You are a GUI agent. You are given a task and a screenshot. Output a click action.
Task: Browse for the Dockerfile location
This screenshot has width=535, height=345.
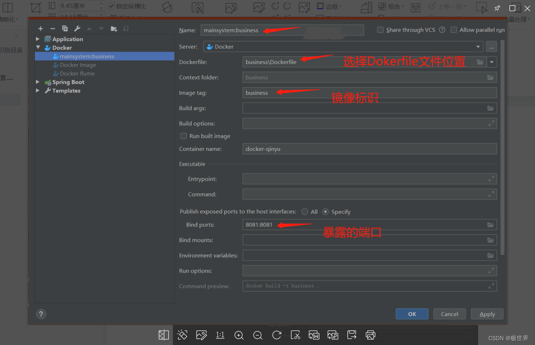(x=480, y=62)
